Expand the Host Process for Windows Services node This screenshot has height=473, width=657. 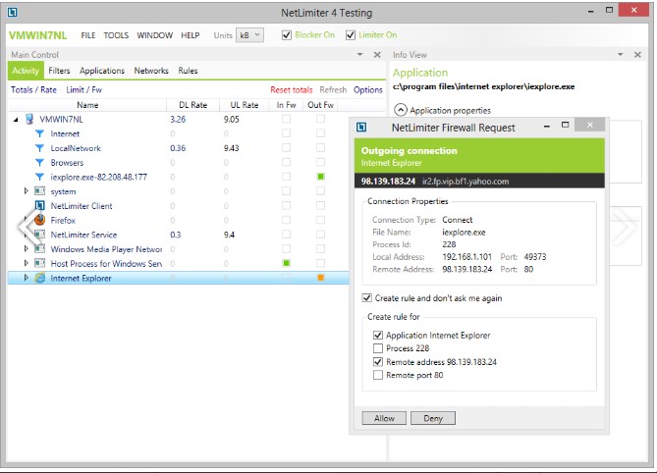(x=26, y=263)
